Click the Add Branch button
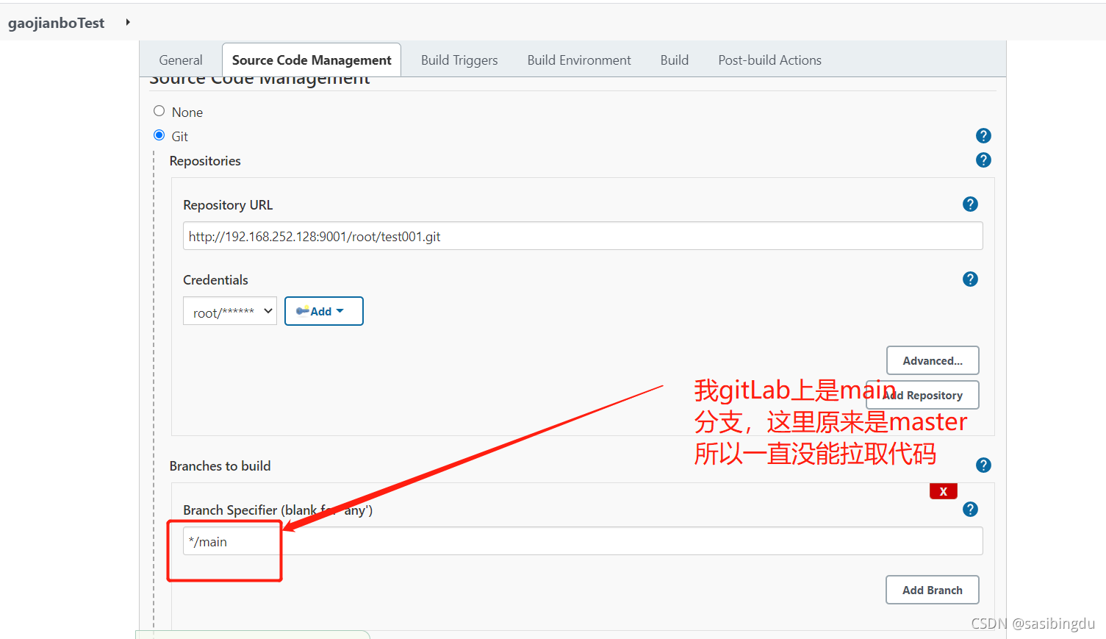This screenshot has width=1106, height=639. coord(933,590)
